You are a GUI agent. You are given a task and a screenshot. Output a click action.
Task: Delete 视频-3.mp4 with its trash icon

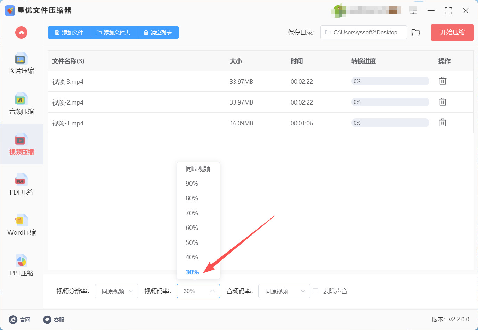(442, 81)
